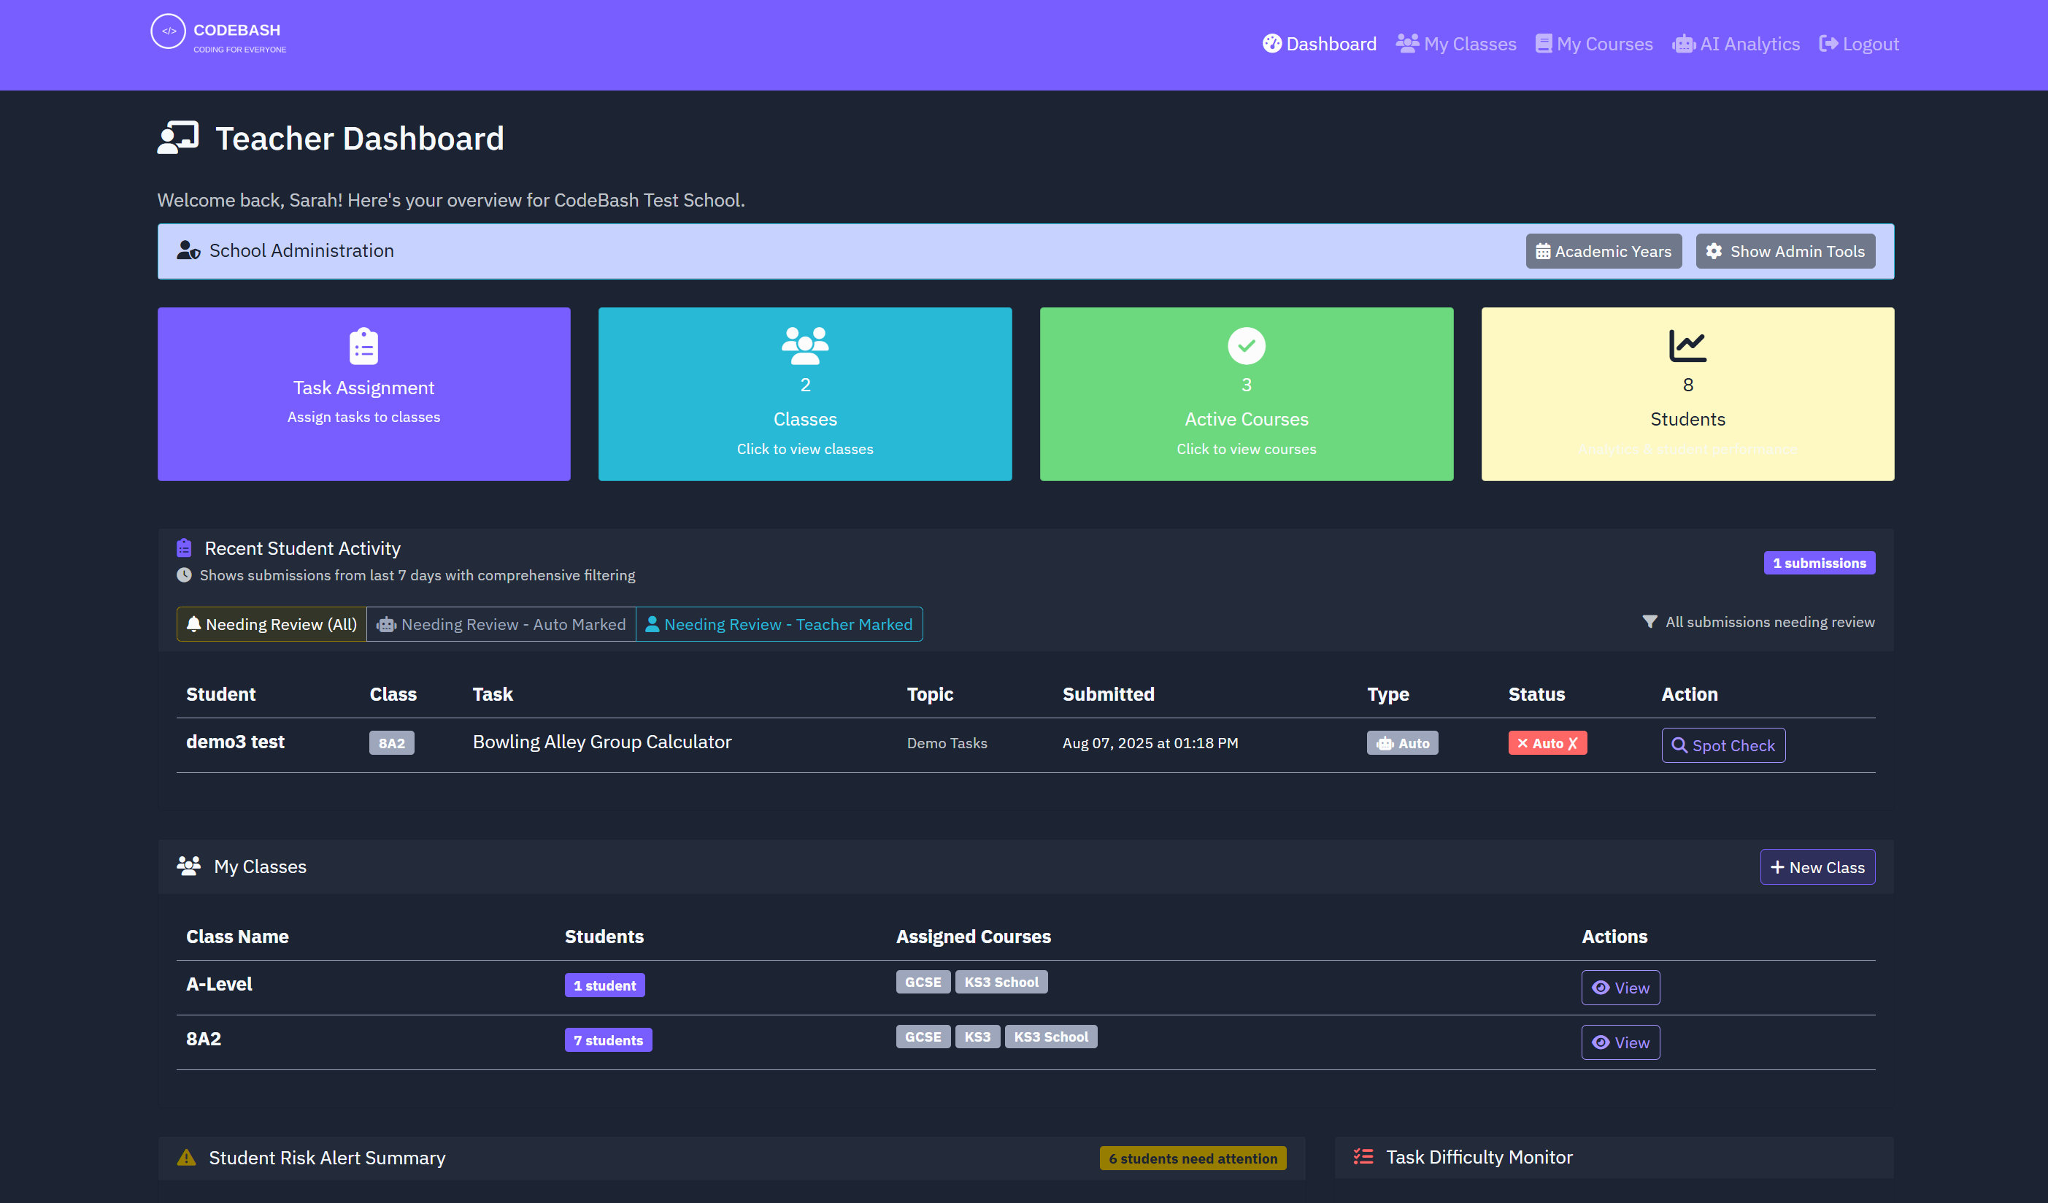Screen dimensions: 2048x1203
Task: Open the Dashboard nav link
Action: tap(1320, 44)
